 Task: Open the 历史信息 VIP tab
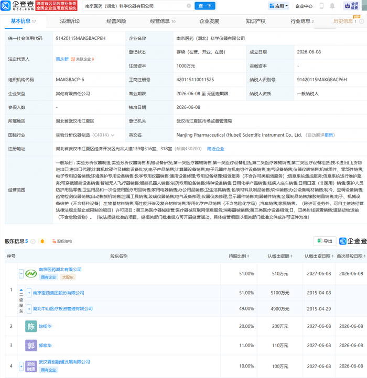(345, 21)
